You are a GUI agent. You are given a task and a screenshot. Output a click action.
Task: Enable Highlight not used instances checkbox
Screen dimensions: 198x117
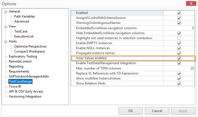point(179,38)
